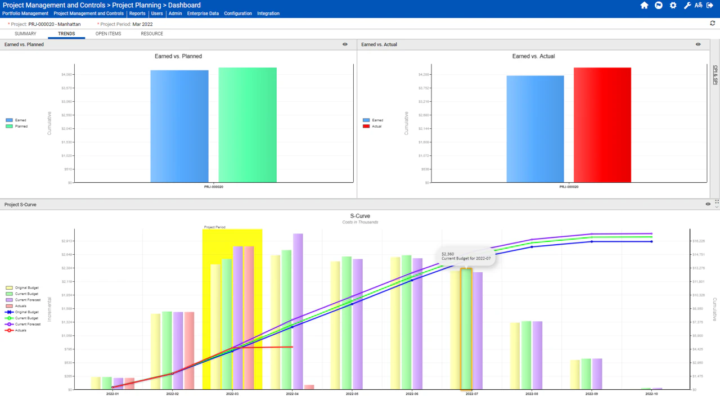Click the logout icon
Viewport: 720px width, 405px height.
point(710,5)
